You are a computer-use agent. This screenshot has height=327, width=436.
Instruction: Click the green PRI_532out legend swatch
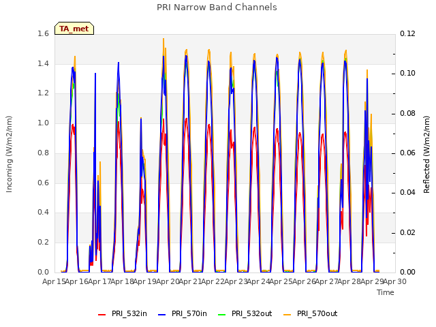[222, 315]
